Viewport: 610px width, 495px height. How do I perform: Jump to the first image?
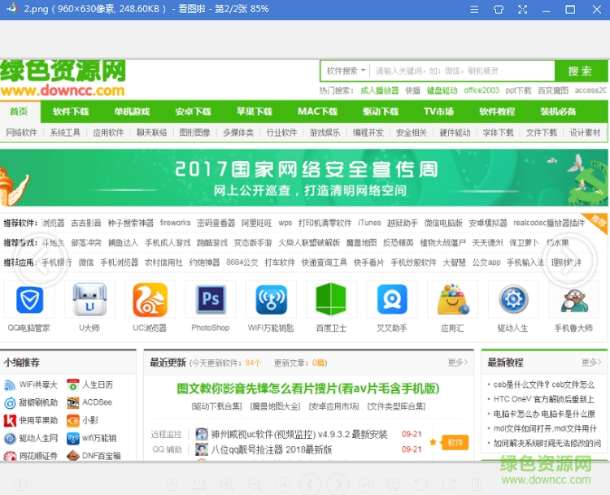tap(282, 484)
